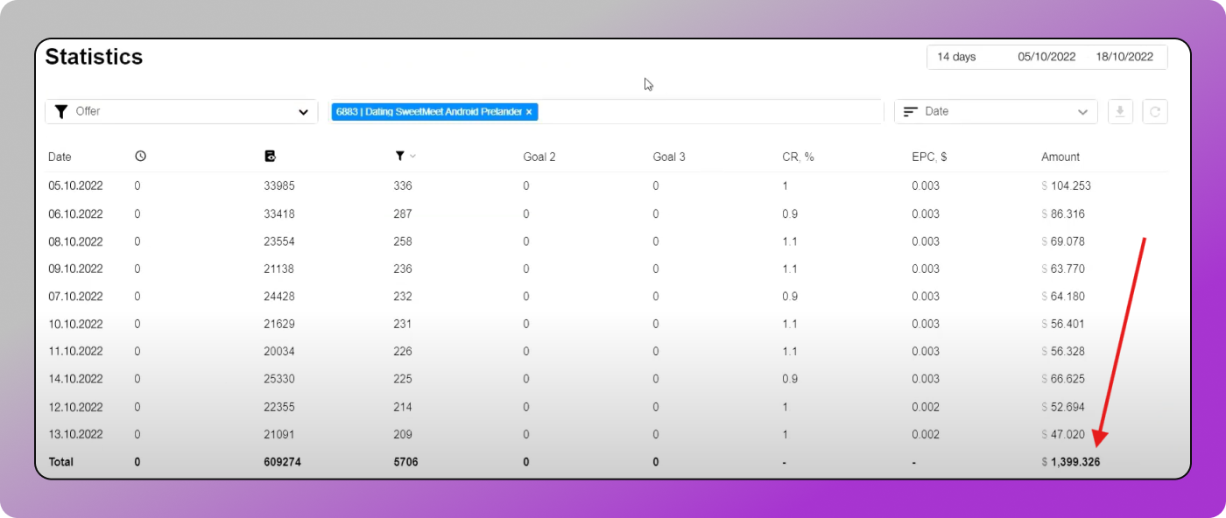Edit the end date 18/10/2022

[1124, 57]
